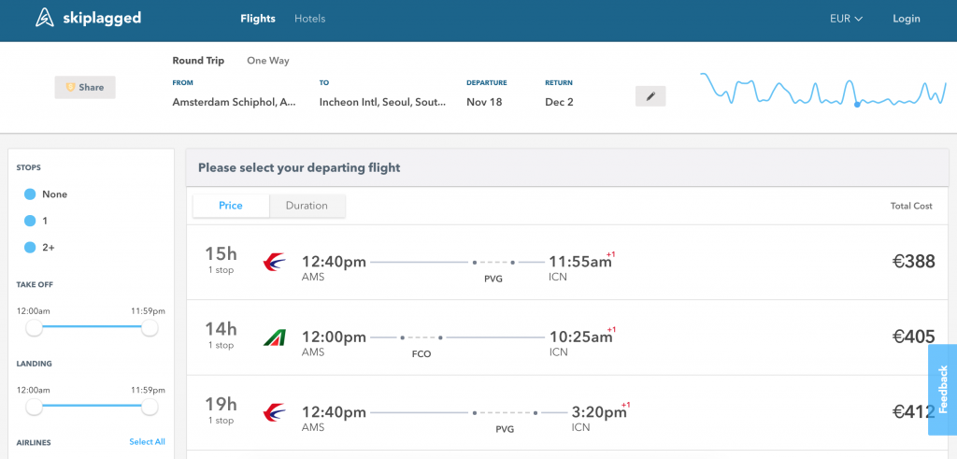This screenshot has height=459, width=957.
Task: Click the Total Cost column header
Action: coord(911,206)
